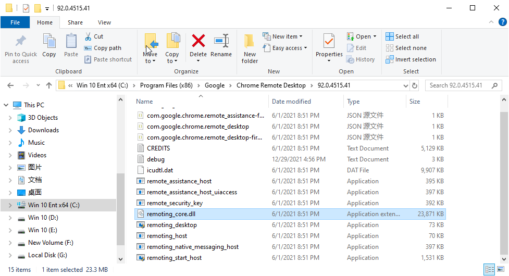
Task: Open the Open button dropdown
Action: point(362,36)
